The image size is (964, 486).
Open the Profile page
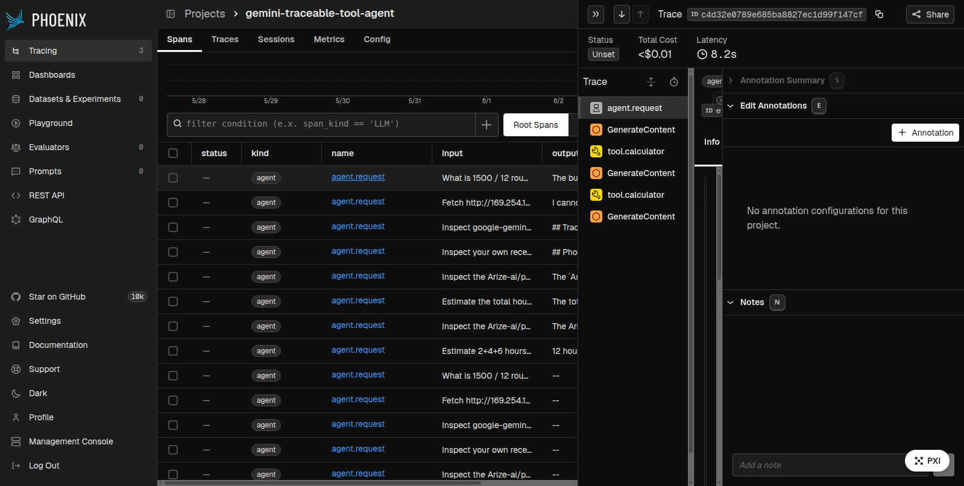tap(78, 417)
